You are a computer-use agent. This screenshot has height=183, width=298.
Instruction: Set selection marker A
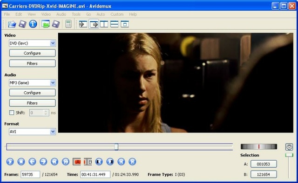tap(77, 162)
